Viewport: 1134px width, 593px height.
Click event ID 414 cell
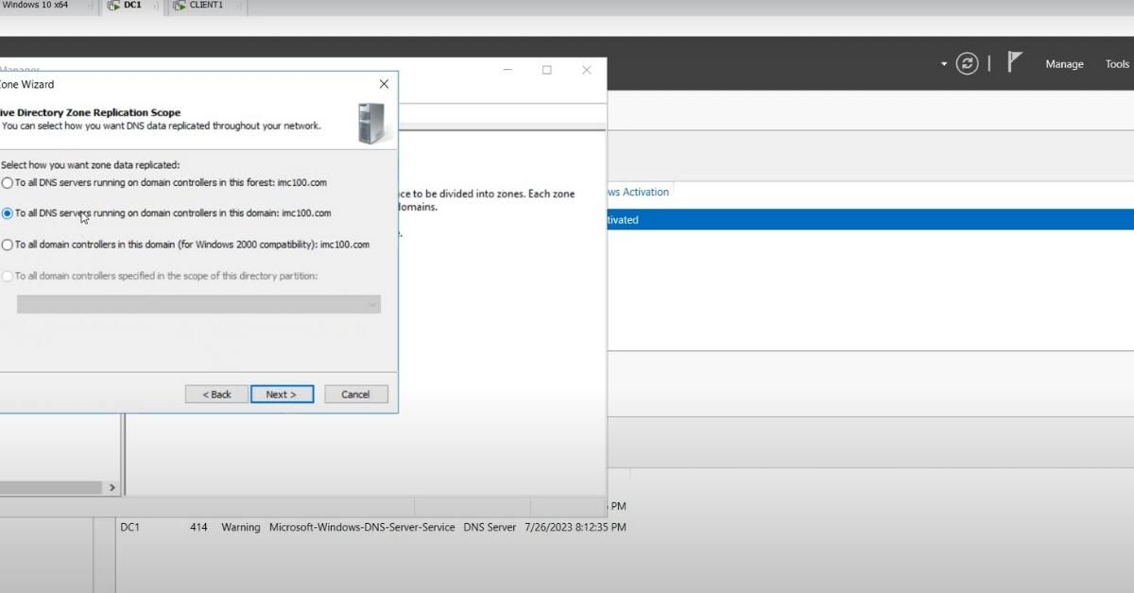click(x=198, y=527)
